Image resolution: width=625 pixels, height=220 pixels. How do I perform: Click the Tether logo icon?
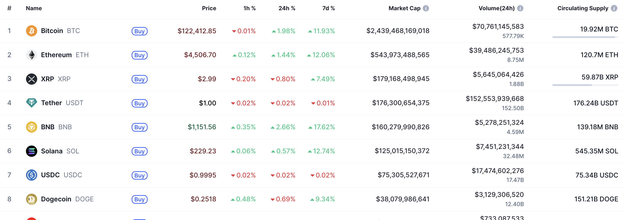(31, 103)
